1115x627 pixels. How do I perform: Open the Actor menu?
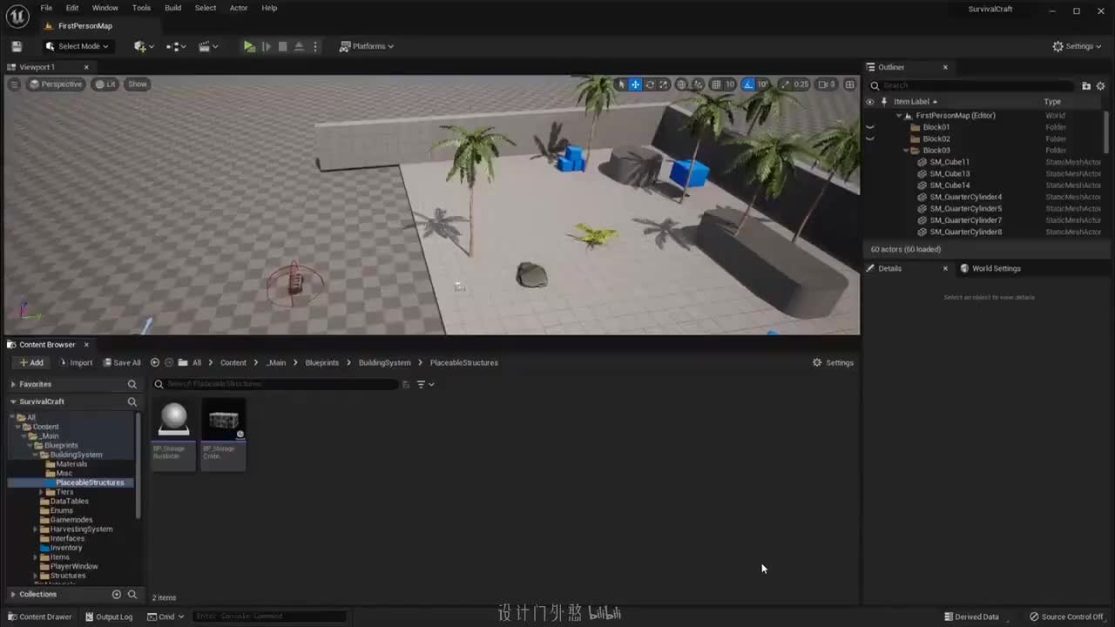coord(239,8)
